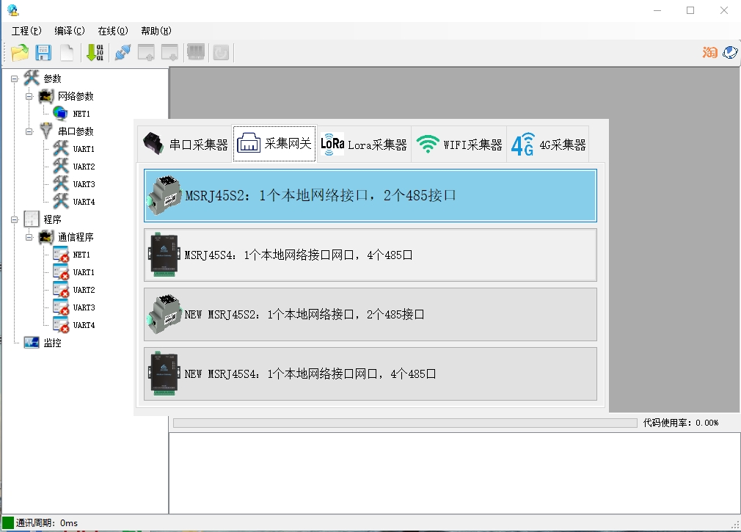
Task: Create new file with blank page icon
Action: coord(67,52)
